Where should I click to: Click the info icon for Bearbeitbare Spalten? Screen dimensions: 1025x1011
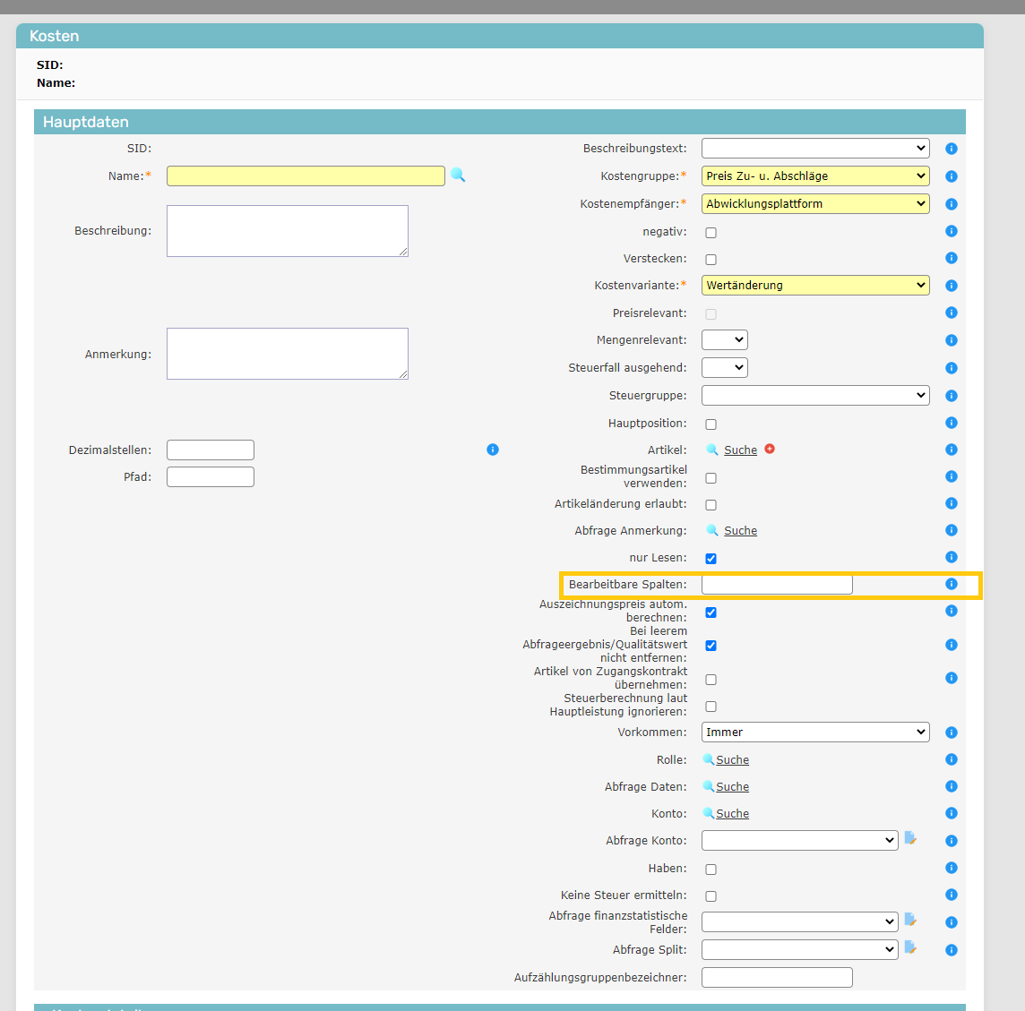(952, 584)
